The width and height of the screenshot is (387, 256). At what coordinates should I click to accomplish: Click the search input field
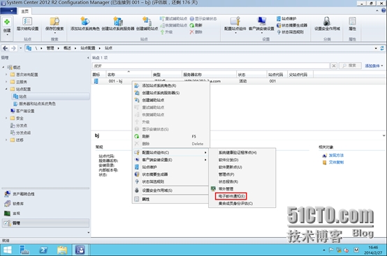coord(211,66)
